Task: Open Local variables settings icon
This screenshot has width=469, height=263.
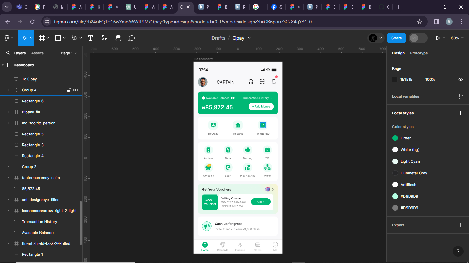Action: 461,96
